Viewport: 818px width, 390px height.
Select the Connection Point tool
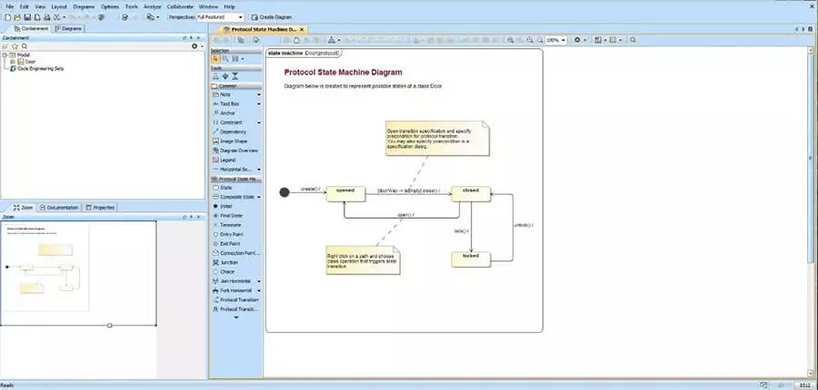pyautogui.click(x=235, y=253)
